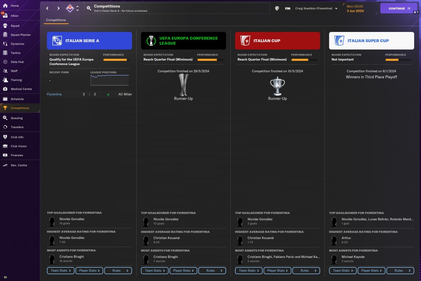Image resolution: width=421 pixels, height=281 pixels.
Task: View Rules for Italian Cup
Action: (306, 270)
